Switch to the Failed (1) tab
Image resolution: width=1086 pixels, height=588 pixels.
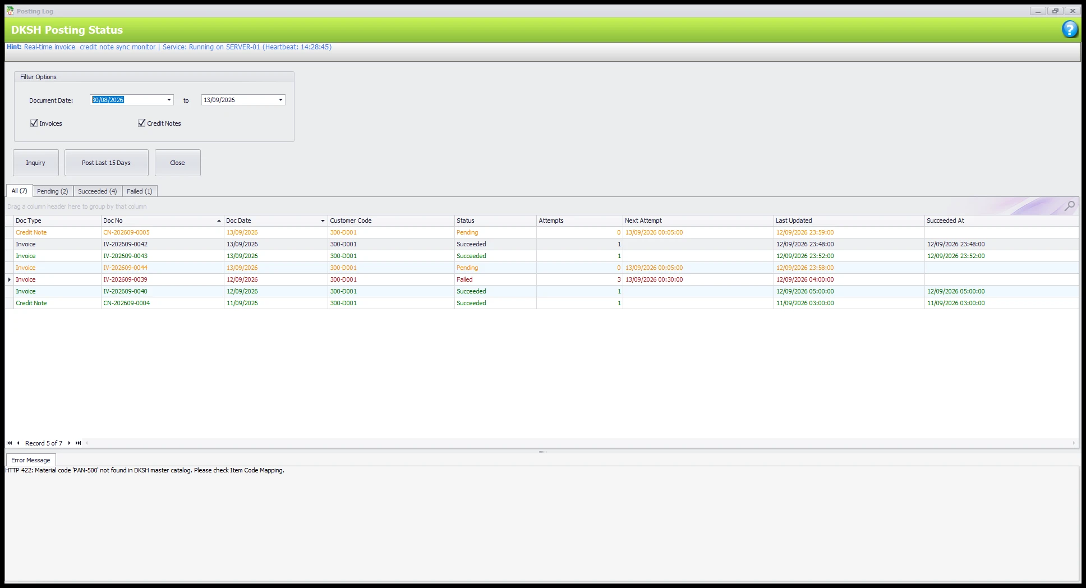click(x=140, y=191)
